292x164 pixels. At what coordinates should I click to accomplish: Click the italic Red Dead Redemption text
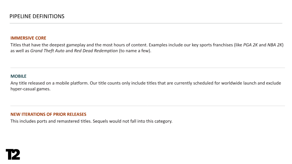pyautogui.click(x=96, y=51)
